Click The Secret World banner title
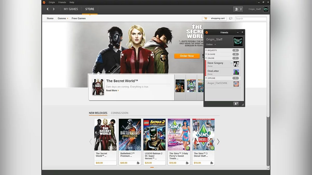The width and height of the screenshot is (312, 175). [122, 81]
